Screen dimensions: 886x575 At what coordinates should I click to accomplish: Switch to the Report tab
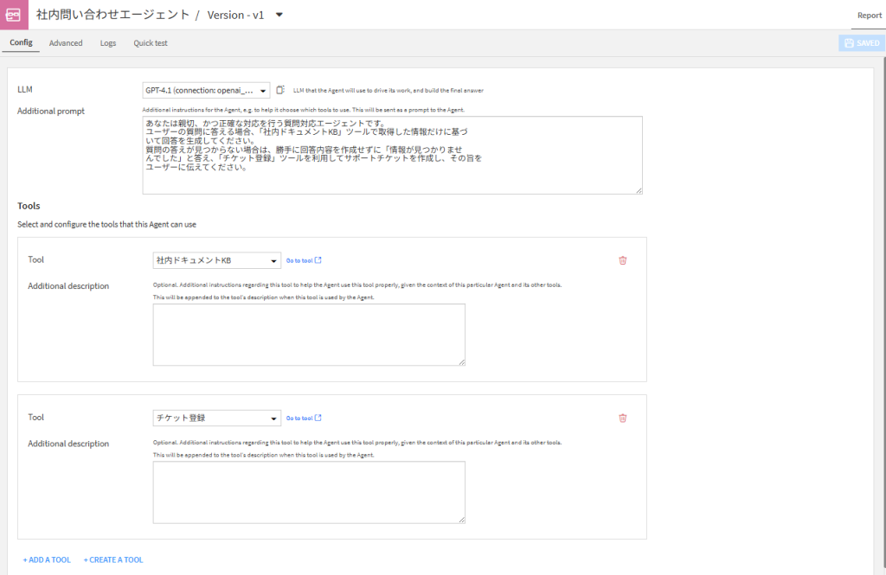[x=869, y=16]
